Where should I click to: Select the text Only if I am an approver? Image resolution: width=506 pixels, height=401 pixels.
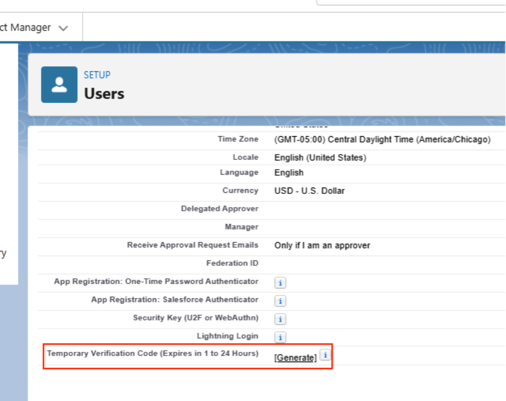click(x=322, y=245)
